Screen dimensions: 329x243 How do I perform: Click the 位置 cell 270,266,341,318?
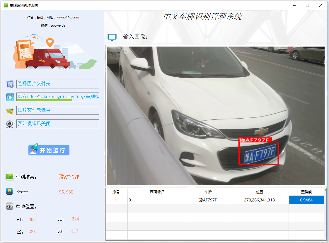click(x=259, y=200)
